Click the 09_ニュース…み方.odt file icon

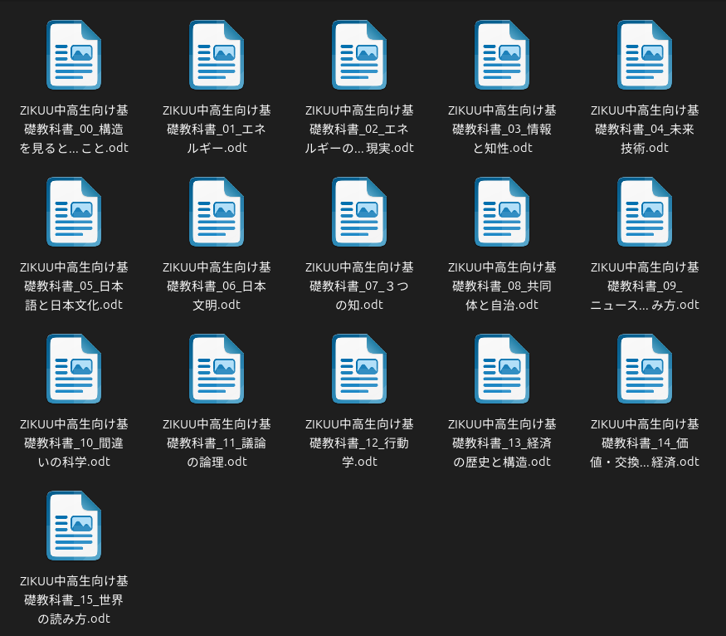[x=645, y=212]
